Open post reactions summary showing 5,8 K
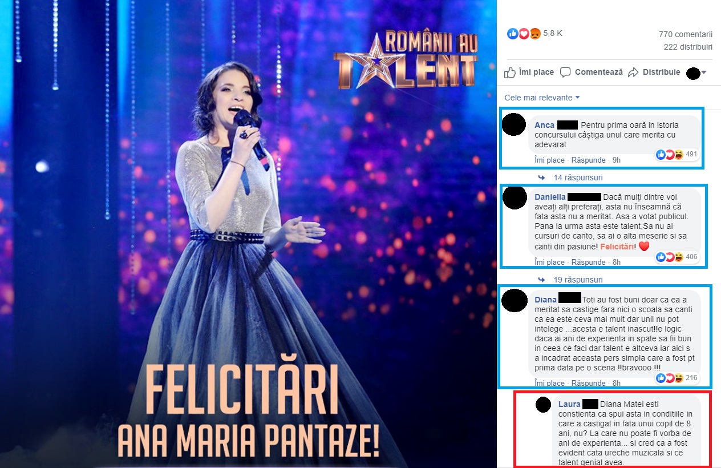 coord(534,34)
